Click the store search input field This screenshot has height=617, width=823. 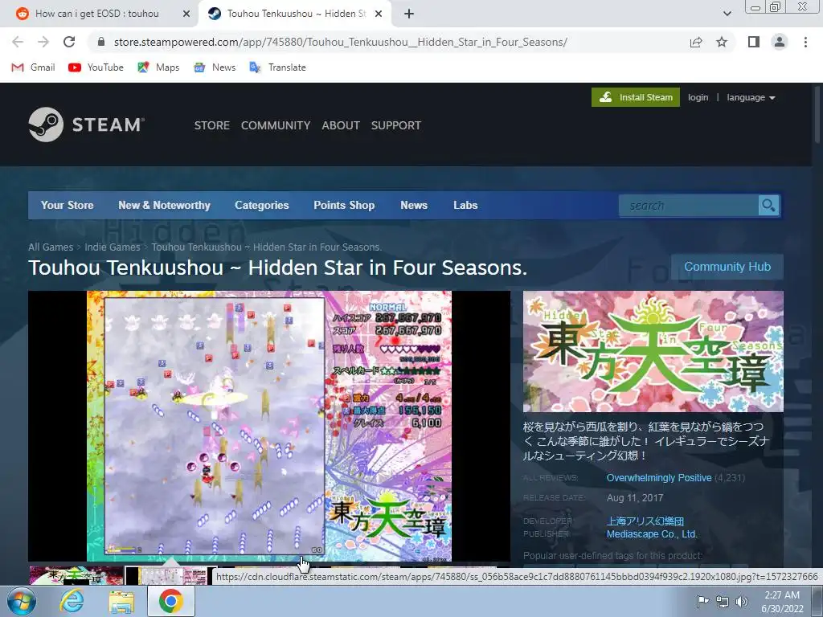(688, 206)
